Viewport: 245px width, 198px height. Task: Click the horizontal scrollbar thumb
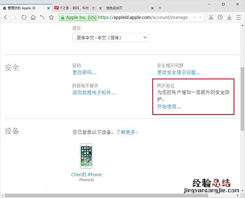click(106, 195)
